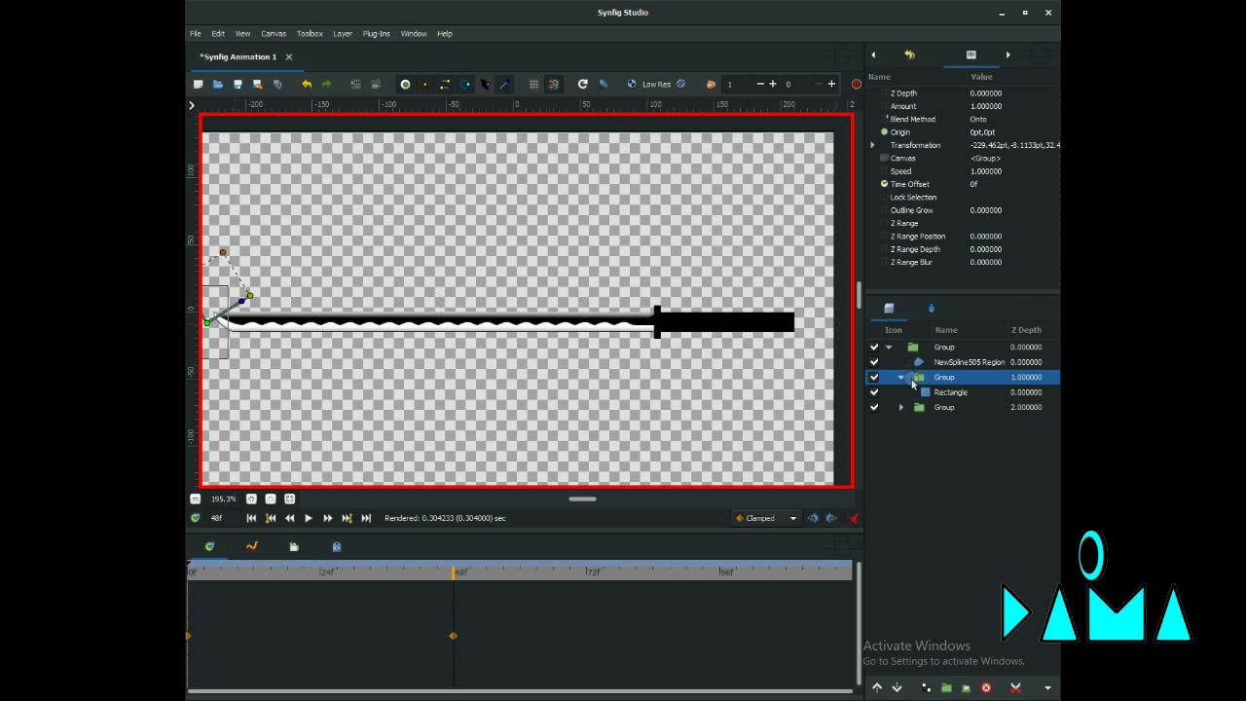
Task: Toggle visibility of the Rectangle layer
Action: (874, 392)
